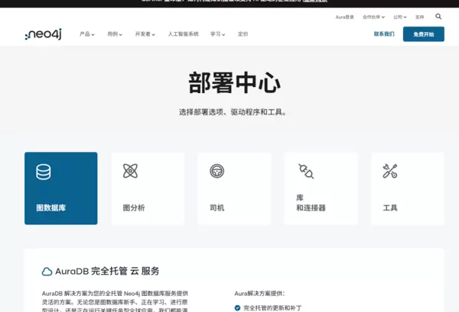Click the search magnifier icon
The width and height of the screenshot is (459, 312).
tap(438, 16)
